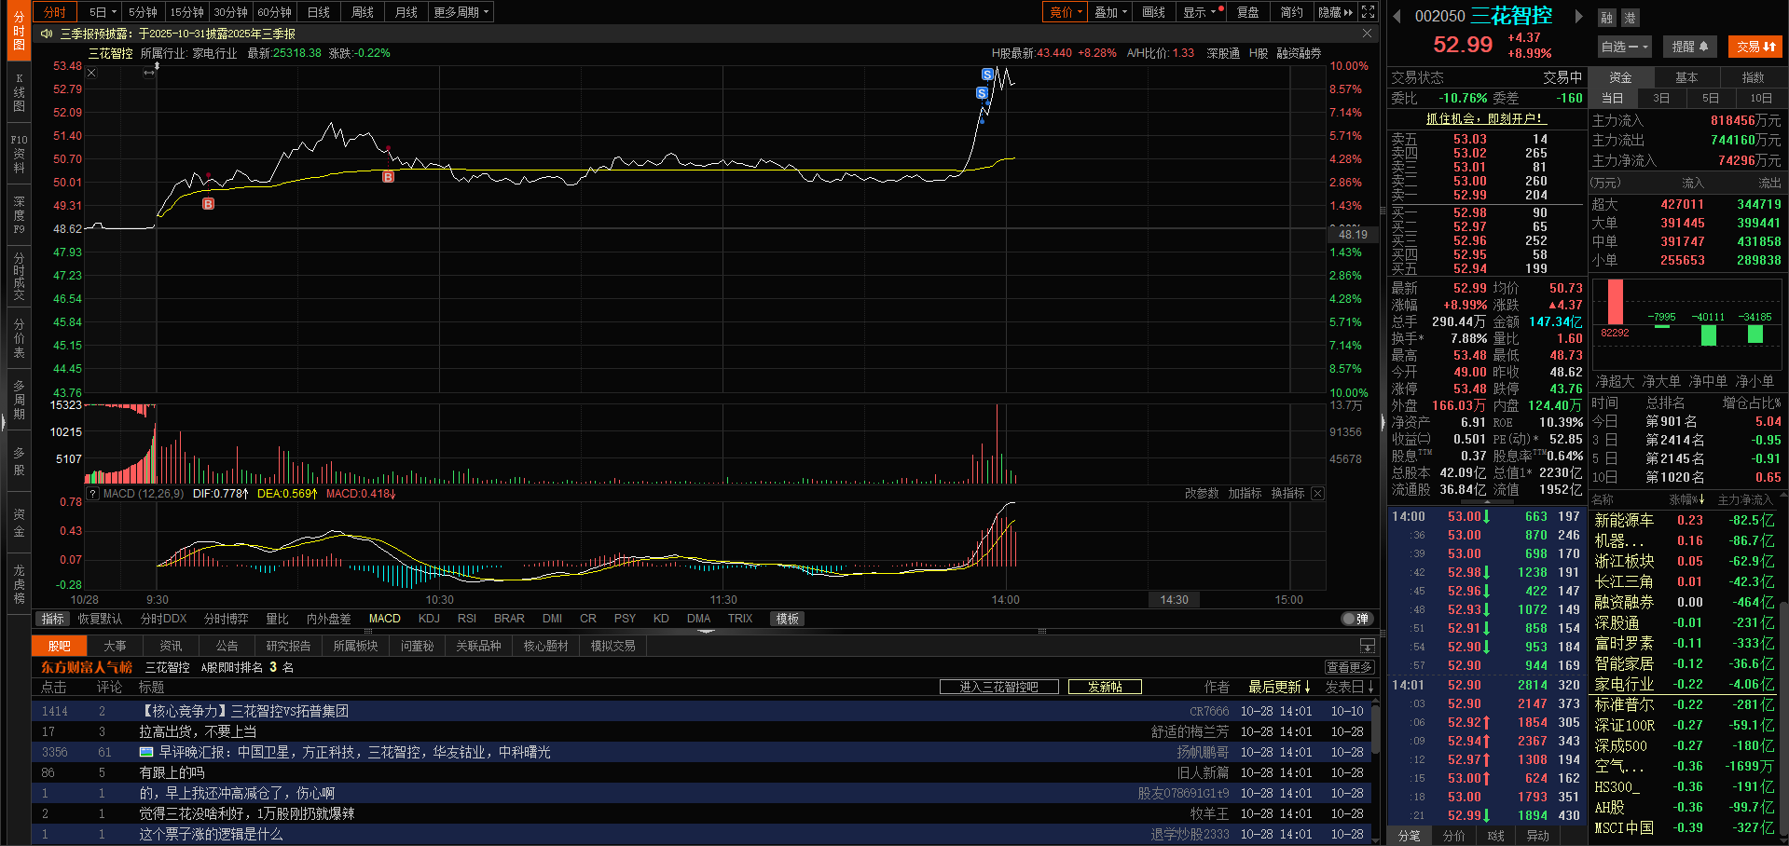Viewport: 1789px width, 846px height.
Task: Switch to the 日线 daily chart tab
Action: point(319,12)
